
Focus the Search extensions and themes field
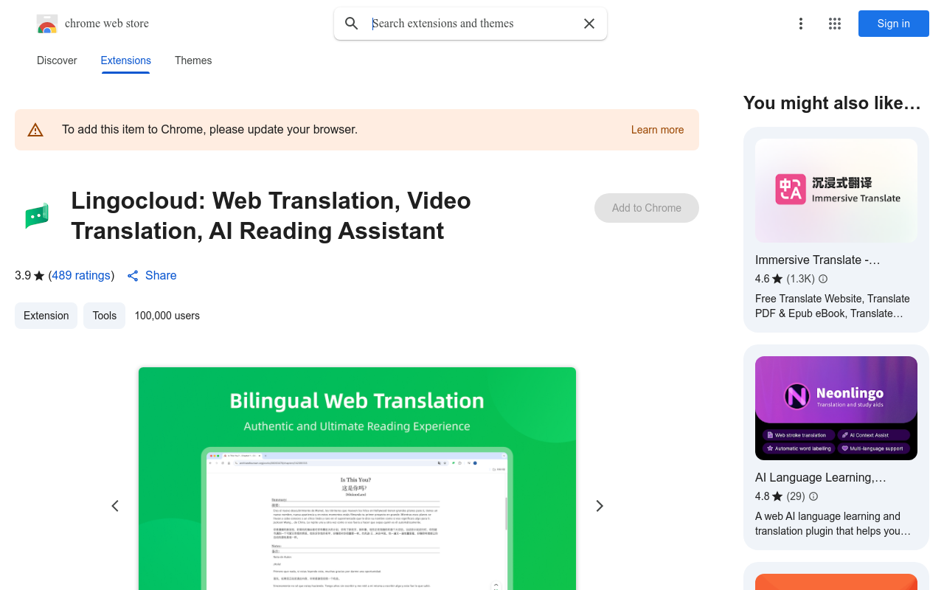click(x=472, y=24)
